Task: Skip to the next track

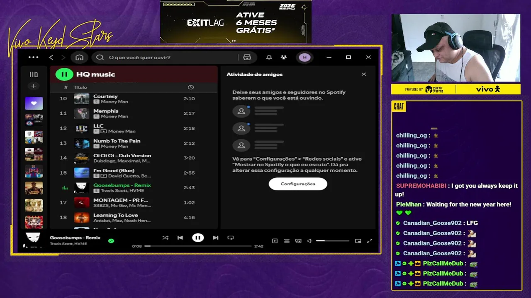Action: (215, 238)
